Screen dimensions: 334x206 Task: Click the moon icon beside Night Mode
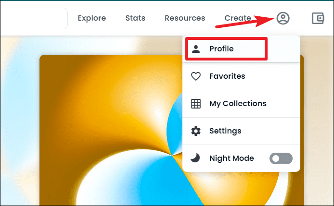click(195, 158)
